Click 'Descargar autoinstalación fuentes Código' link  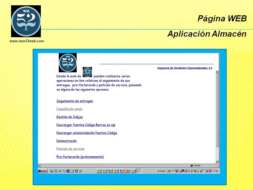[x=87, y=133]
